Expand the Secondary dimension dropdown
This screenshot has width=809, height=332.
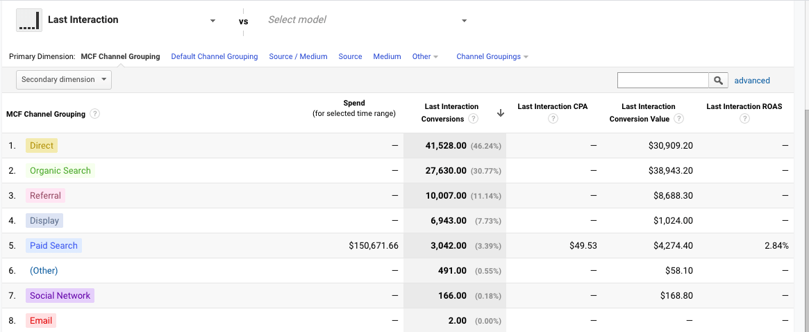tap(63, 80)
